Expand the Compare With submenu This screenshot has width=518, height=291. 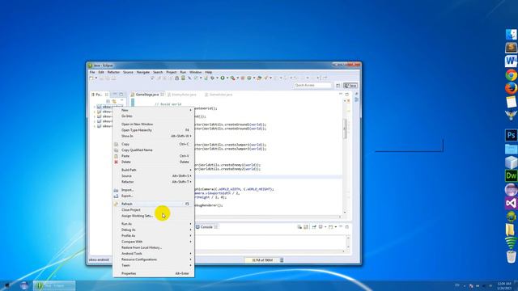[x=153, y=242]
